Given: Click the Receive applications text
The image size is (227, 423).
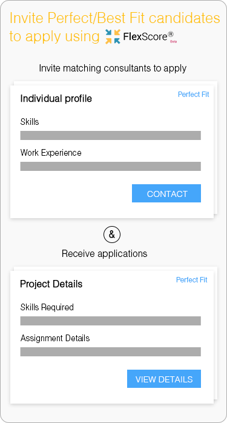Looking at the screenshot, I should (x=104, y=253).
